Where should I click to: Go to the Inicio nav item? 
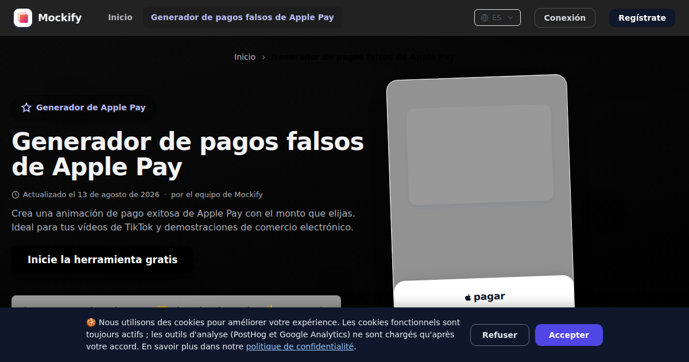[120, 18]
